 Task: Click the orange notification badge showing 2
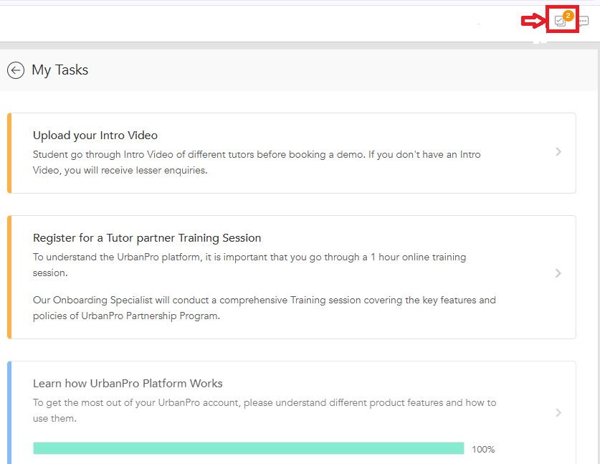pyautogui.click(x=568, y=15)
